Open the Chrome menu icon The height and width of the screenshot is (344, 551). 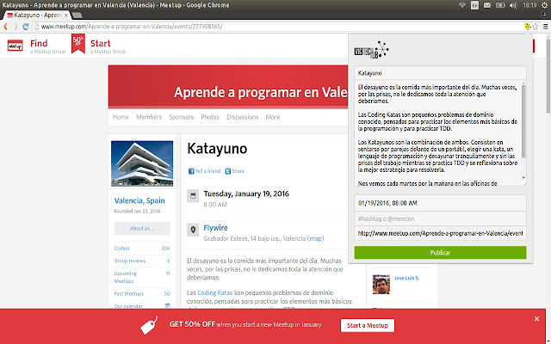tap(545, 27)
